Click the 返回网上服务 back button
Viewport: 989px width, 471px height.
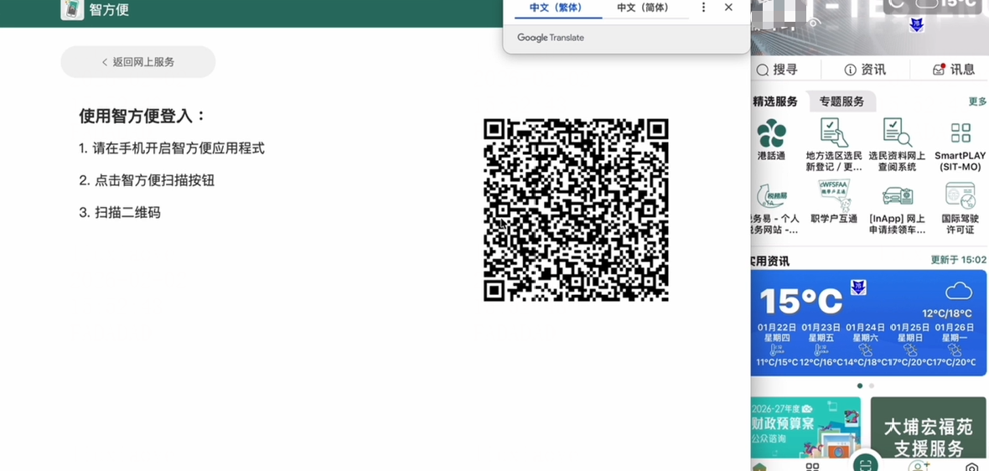138,62
